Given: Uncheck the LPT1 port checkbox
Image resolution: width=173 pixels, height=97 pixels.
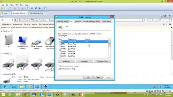Looking at the screenshot, I should pyautogui.click(x=60, y=42).
